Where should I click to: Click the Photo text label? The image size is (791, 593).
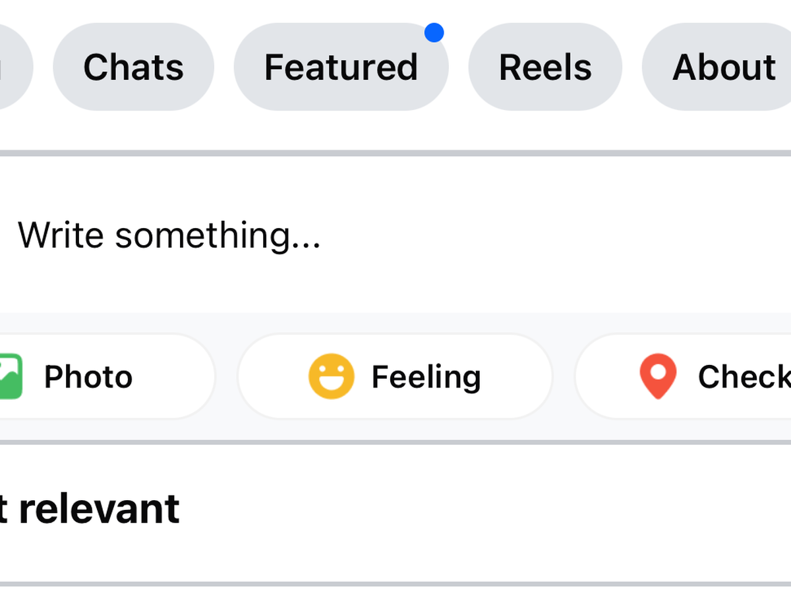pyautogui.click(x=88, y=377)
